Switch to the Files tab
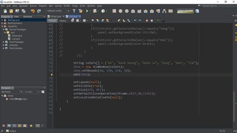 point(16,17)
